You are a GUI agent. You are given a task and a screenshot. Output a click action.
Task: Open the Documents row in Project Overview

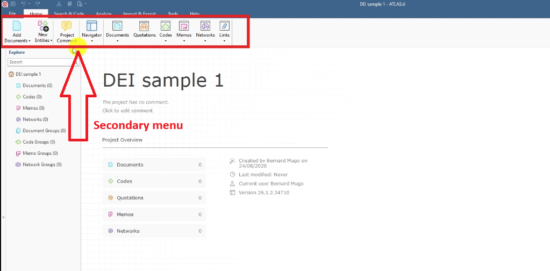(x=154, y=165)
